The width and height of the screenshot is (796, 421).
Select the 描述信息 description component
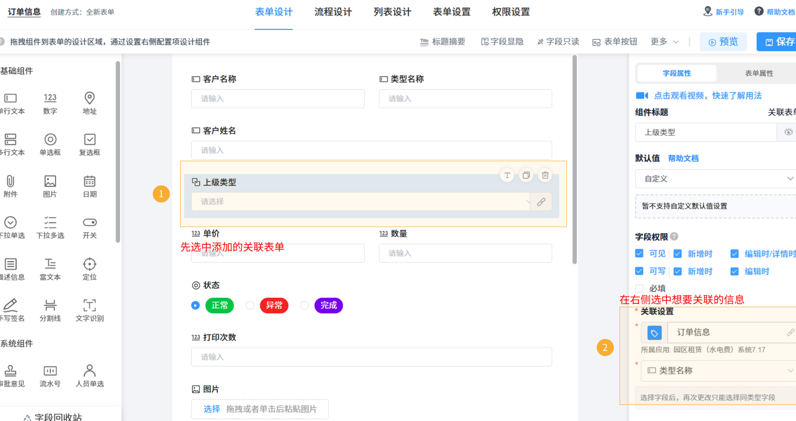[11, 270]
